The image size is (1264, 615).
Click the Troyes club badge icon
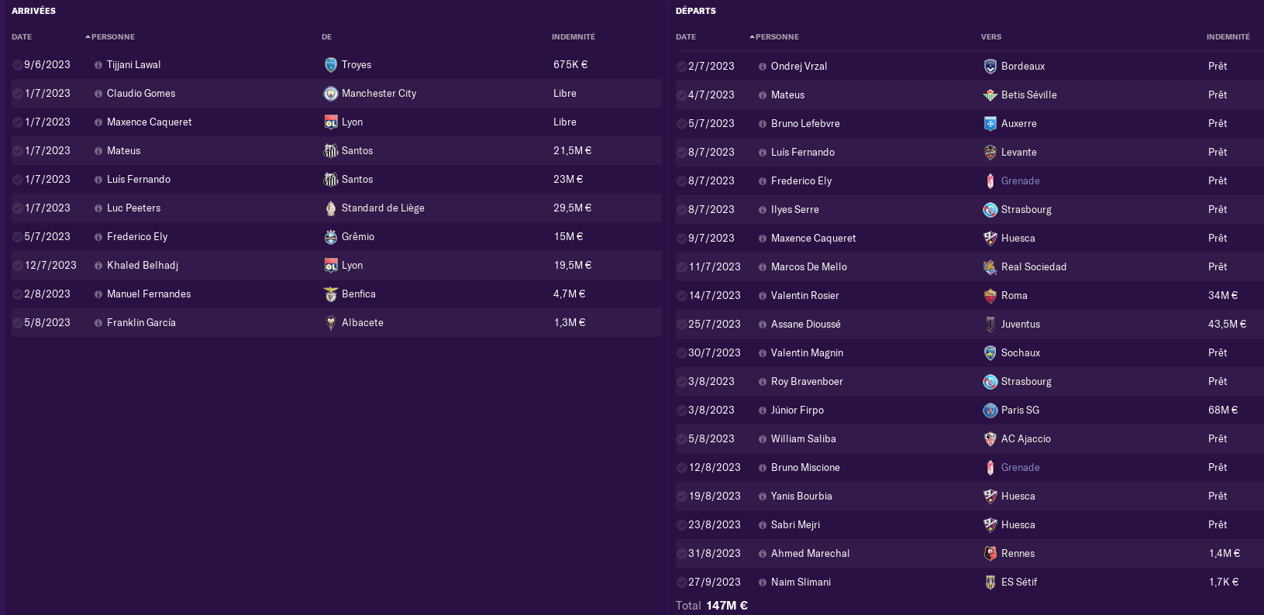pyautogui.click(x=331, y=65)
